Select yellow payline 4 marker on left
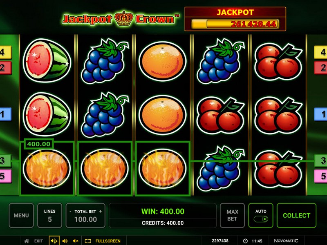 (5, 52)
